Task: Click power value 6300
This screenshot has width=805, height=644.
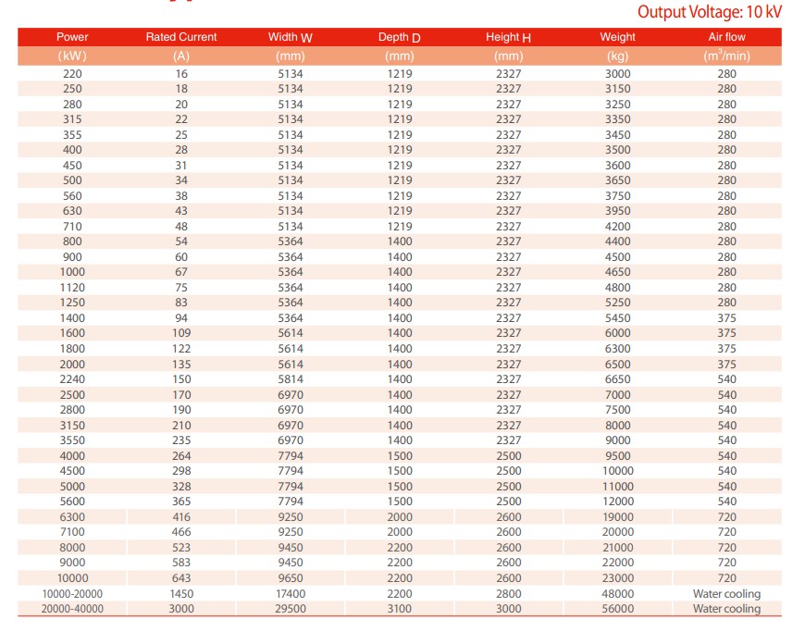Action: click(x=72, y=517)
